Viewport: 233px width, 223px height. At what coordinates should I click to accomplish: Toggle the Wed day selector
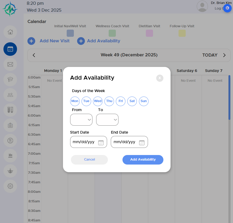click(x=98, y=101)
